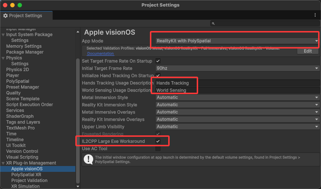Image resolution: width=321 pixels, height=189 pixels.
Task: Select TextMesh Pro in the sidebar
Action: pyautogui.click(x=20, y=128)
